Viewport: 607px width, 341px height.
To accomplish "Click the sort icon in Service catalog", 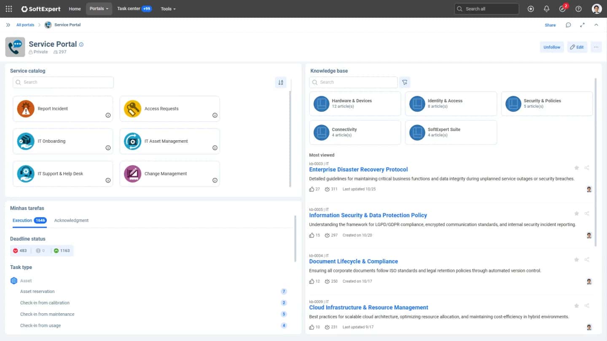I will coord(281,83).
